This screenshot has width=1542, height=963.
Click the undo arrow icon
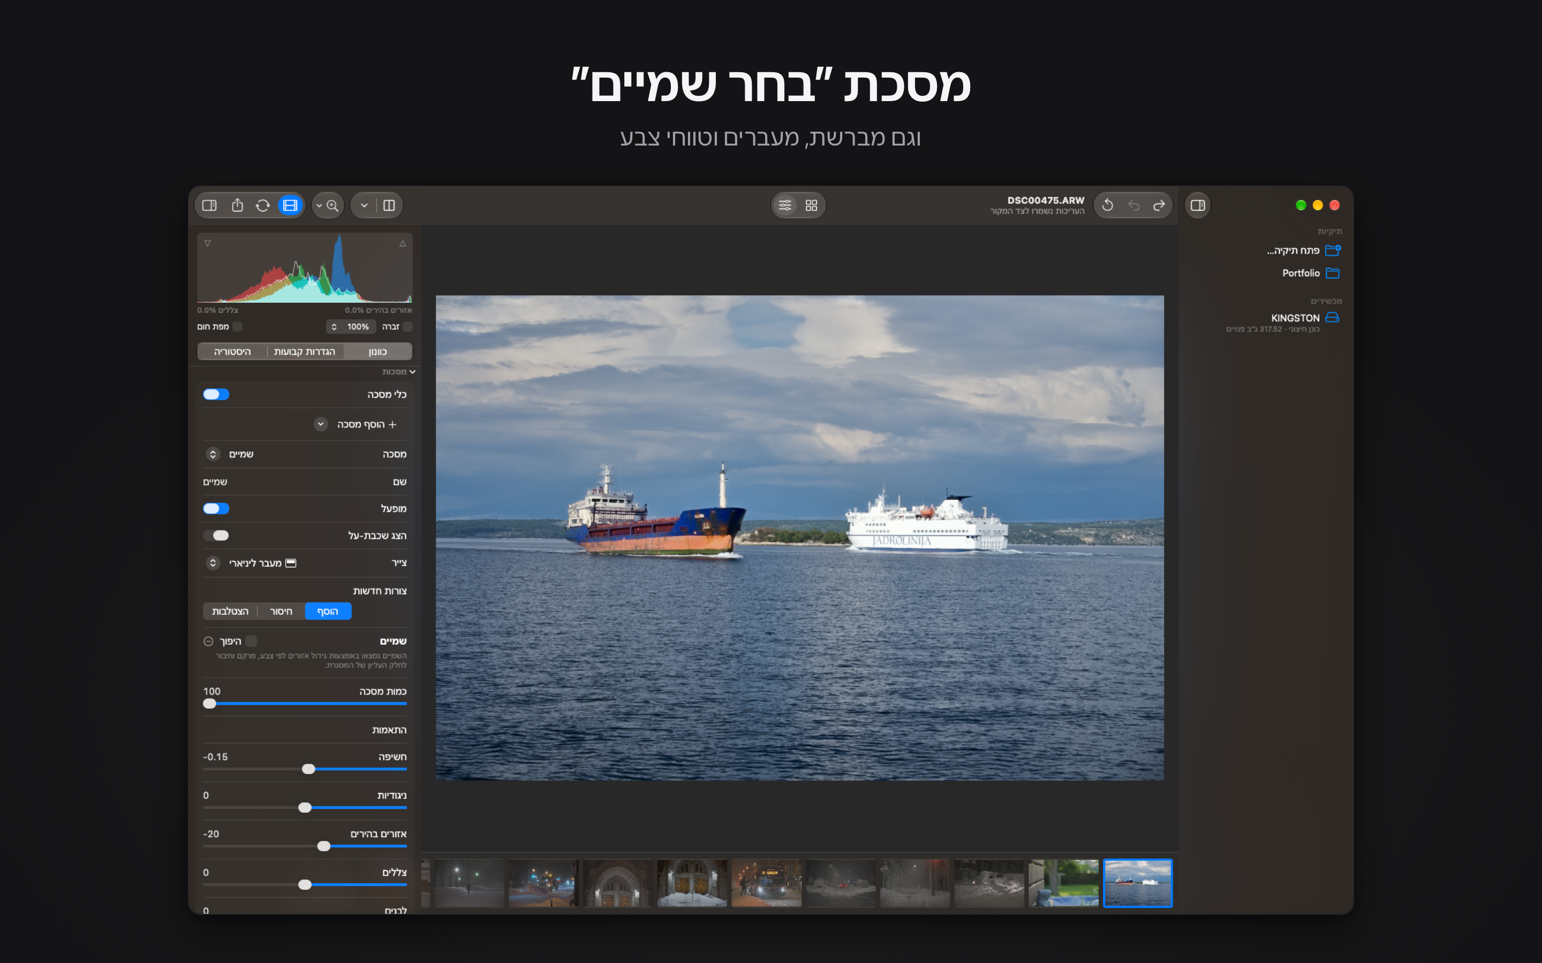[1133, 205]
